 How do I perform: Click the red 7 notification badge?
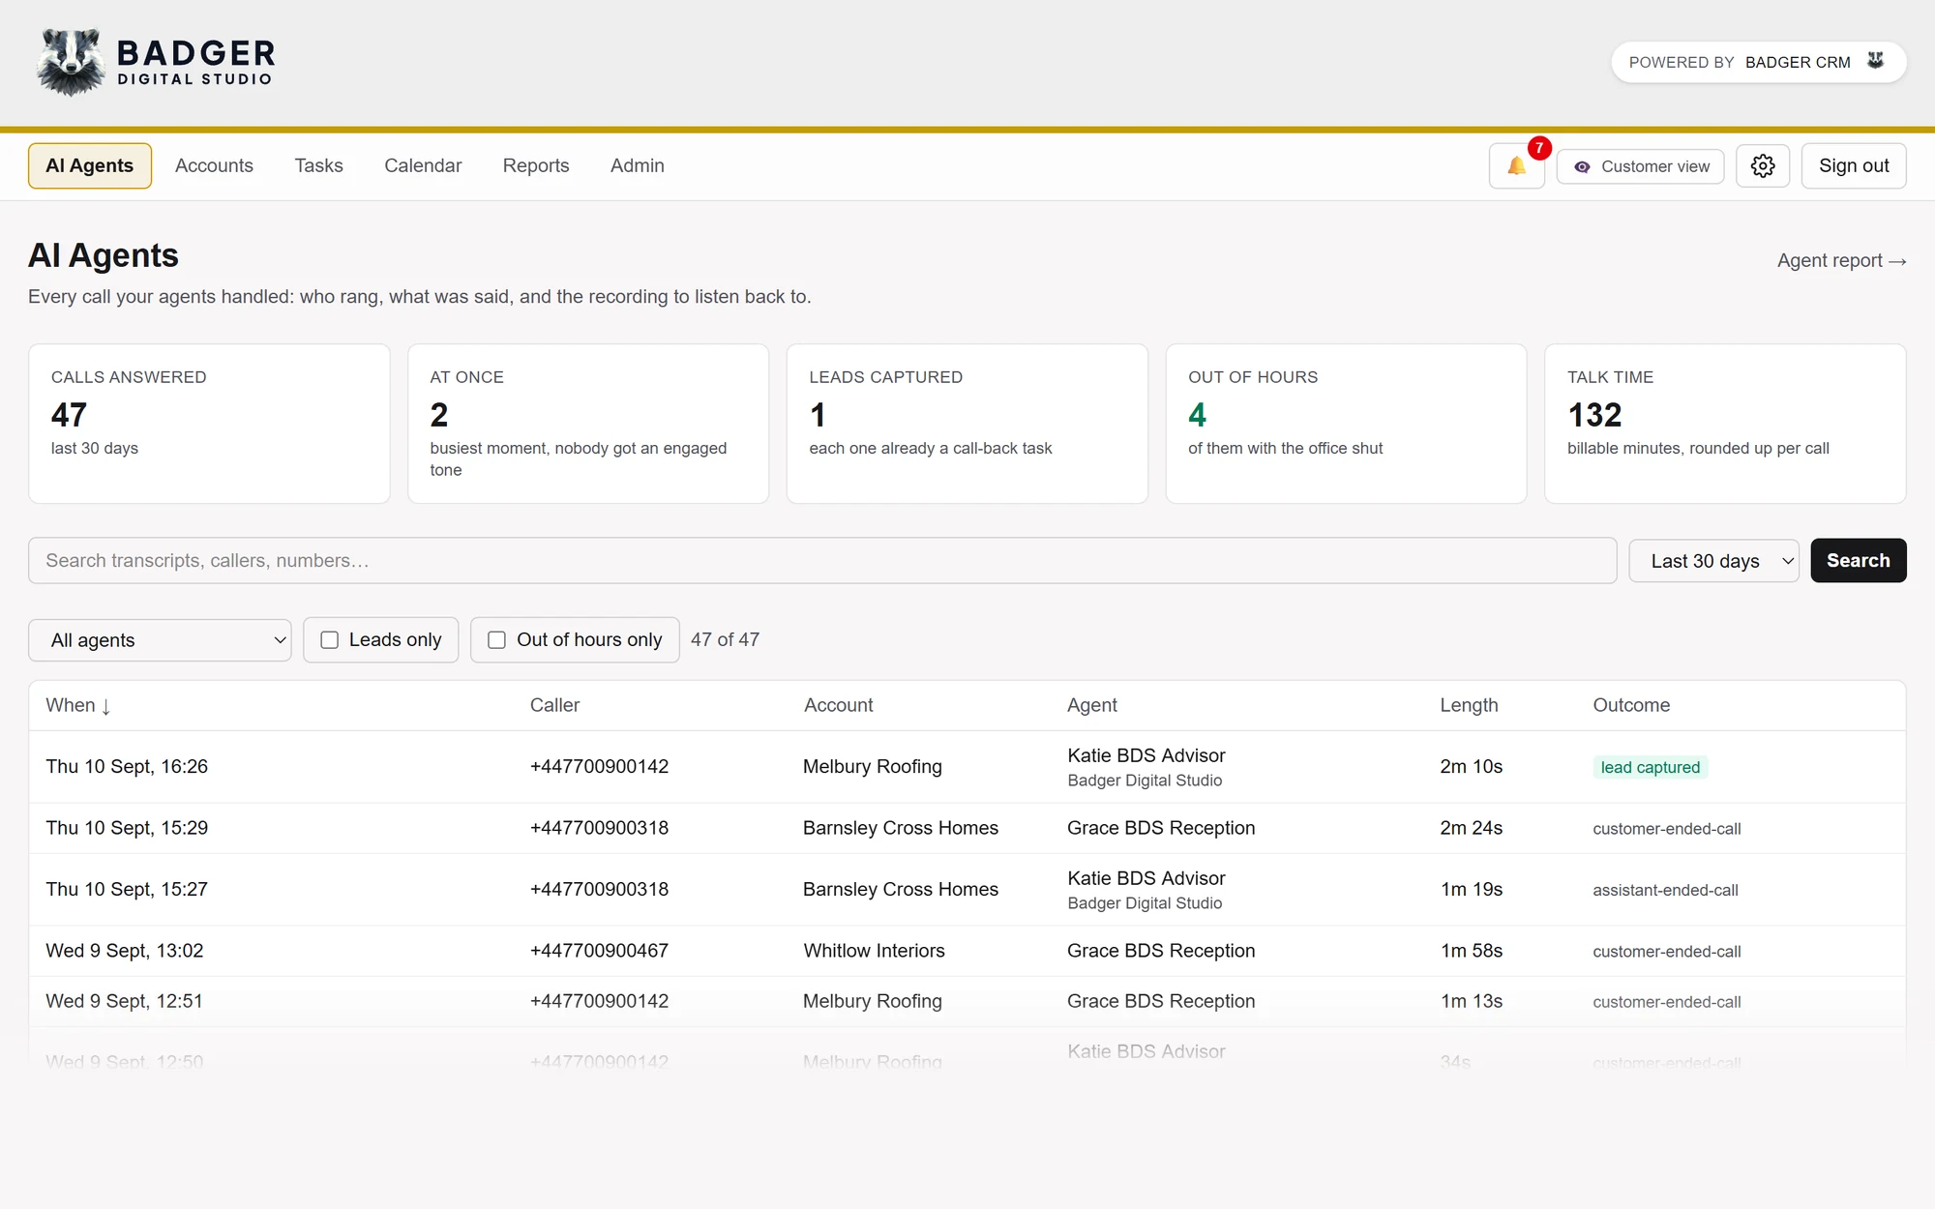click(1539, 148)
